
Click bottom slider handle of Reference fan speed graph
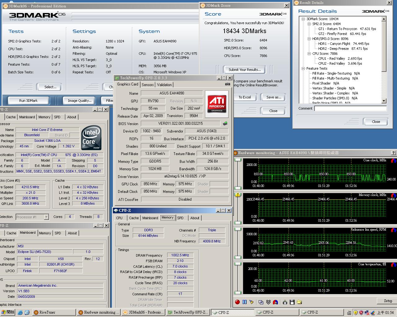point(238,258)
